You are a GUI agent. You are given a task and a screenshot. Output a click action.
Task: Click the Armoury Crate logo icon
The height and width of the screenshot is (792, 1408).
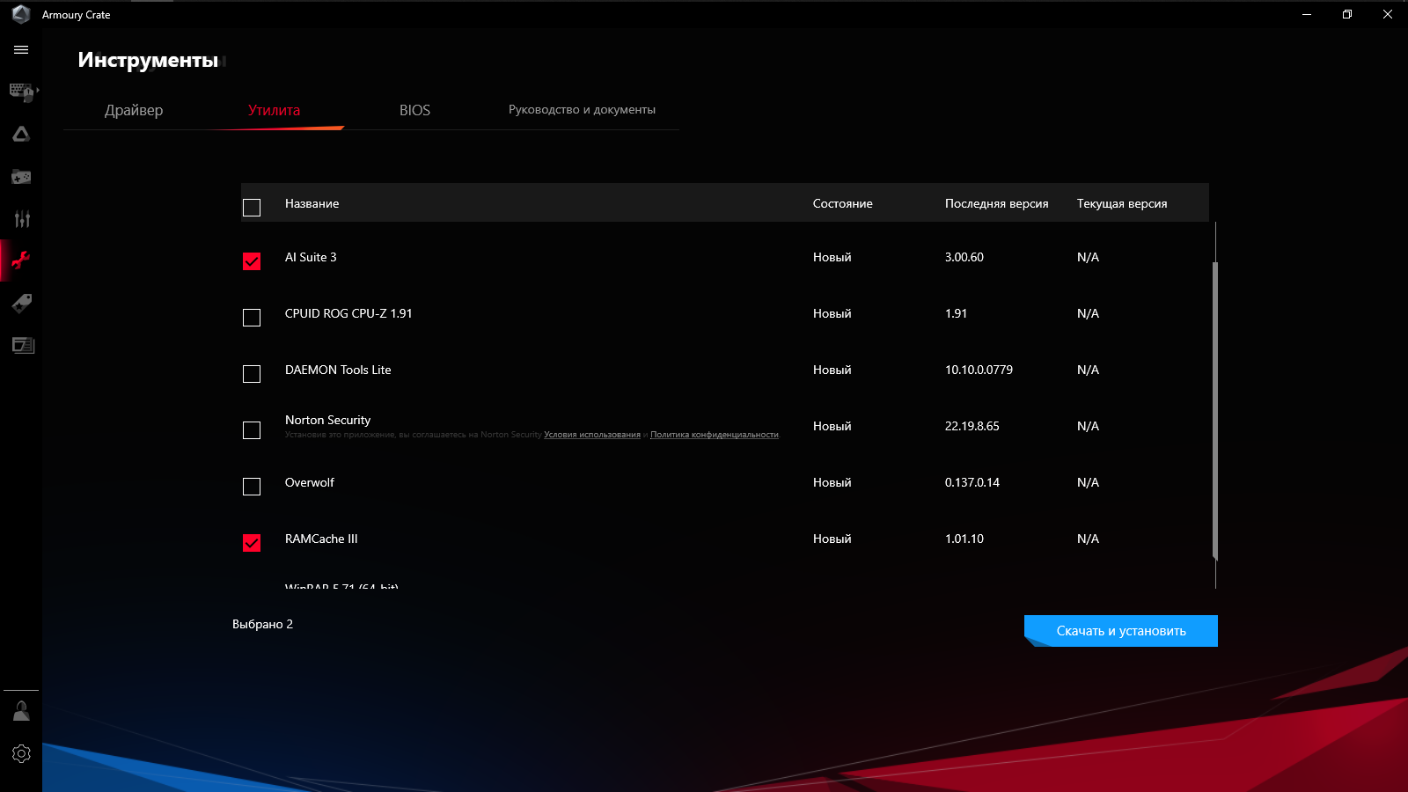click(x=21, y=14)
